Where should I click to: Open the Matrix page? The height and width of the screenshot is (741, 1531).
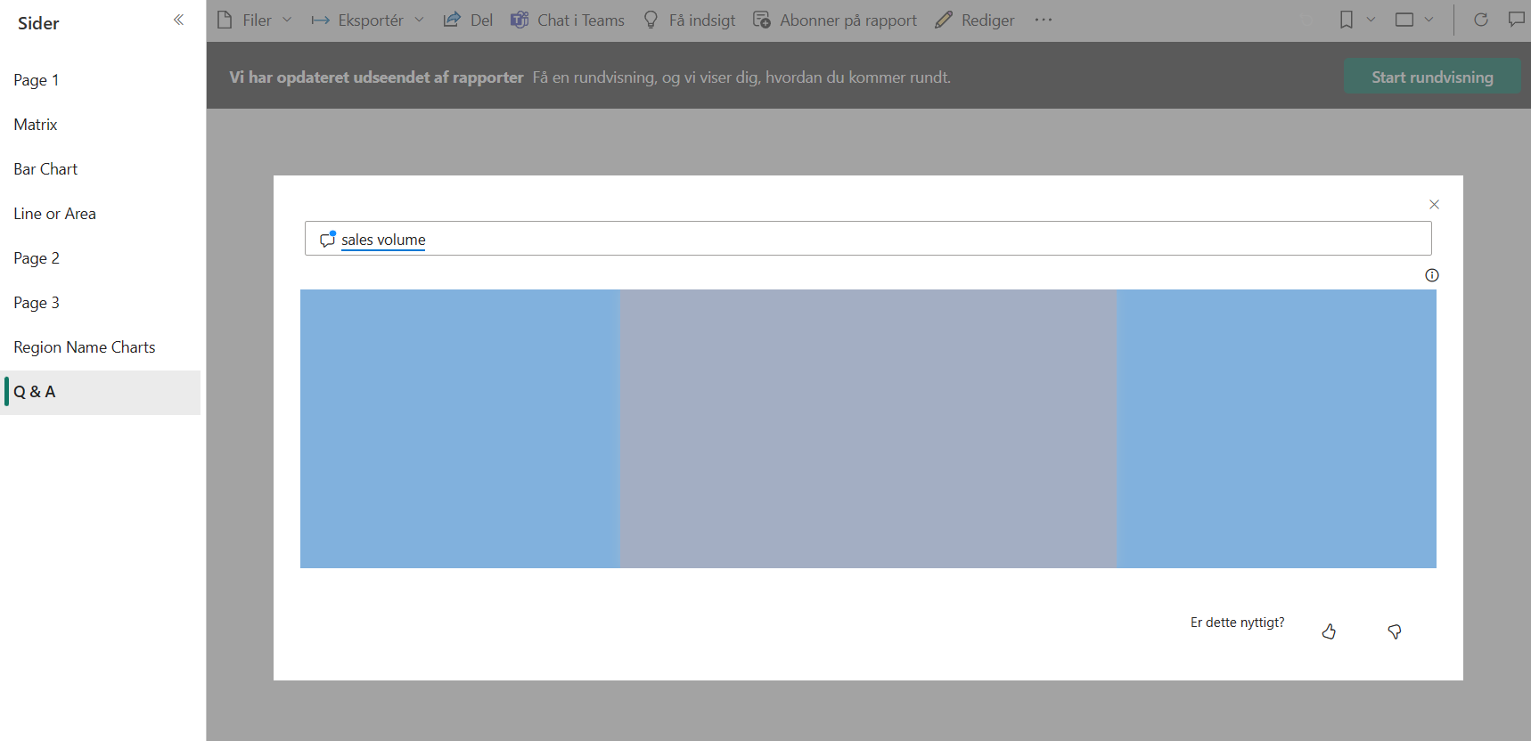tap(100, 125)
